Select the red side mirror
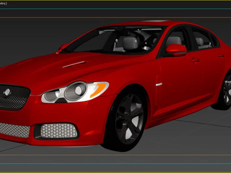 [176, 50]
